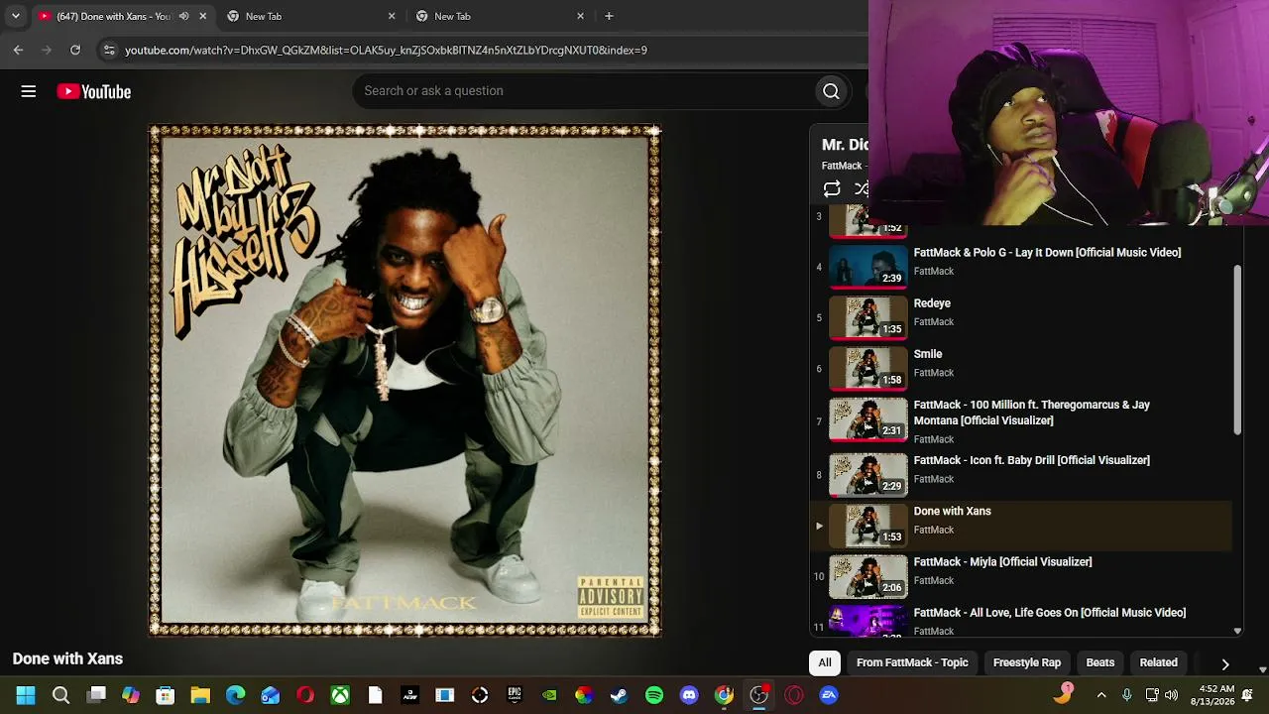Switch to Chrome on the taskbar
The height and width of the screenshot is (714, 1269).
point(724,695)
